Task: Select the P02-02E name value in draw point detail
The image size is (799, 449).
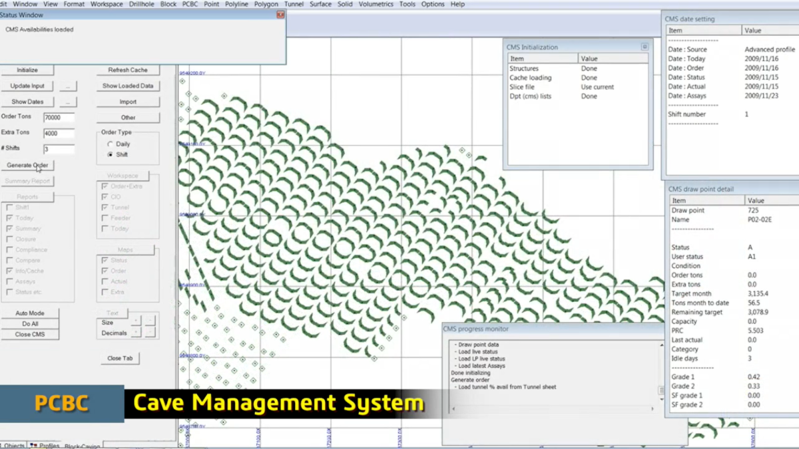Action: (x=760, y=220)
